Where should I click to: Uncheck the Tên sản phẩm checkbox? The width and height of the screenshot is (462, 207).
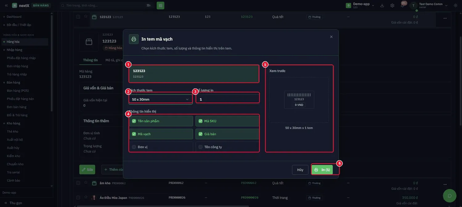click(134, 121)
